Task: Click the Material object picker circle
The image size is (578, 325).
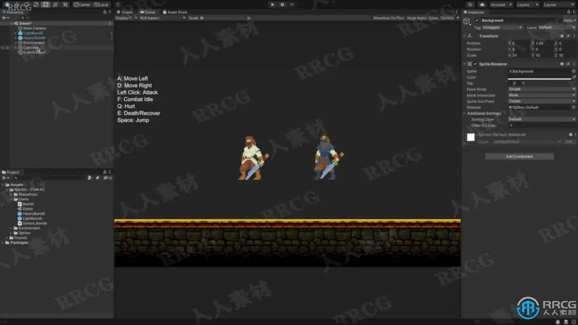Action: pos(573,107)
